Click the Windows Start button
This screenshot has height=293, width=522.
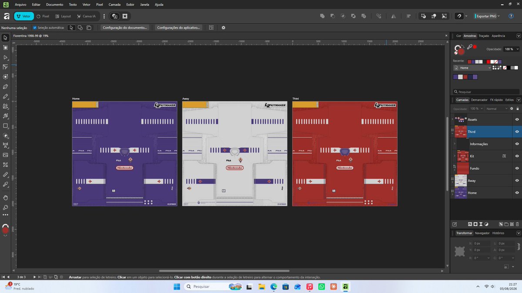[177, 286]
